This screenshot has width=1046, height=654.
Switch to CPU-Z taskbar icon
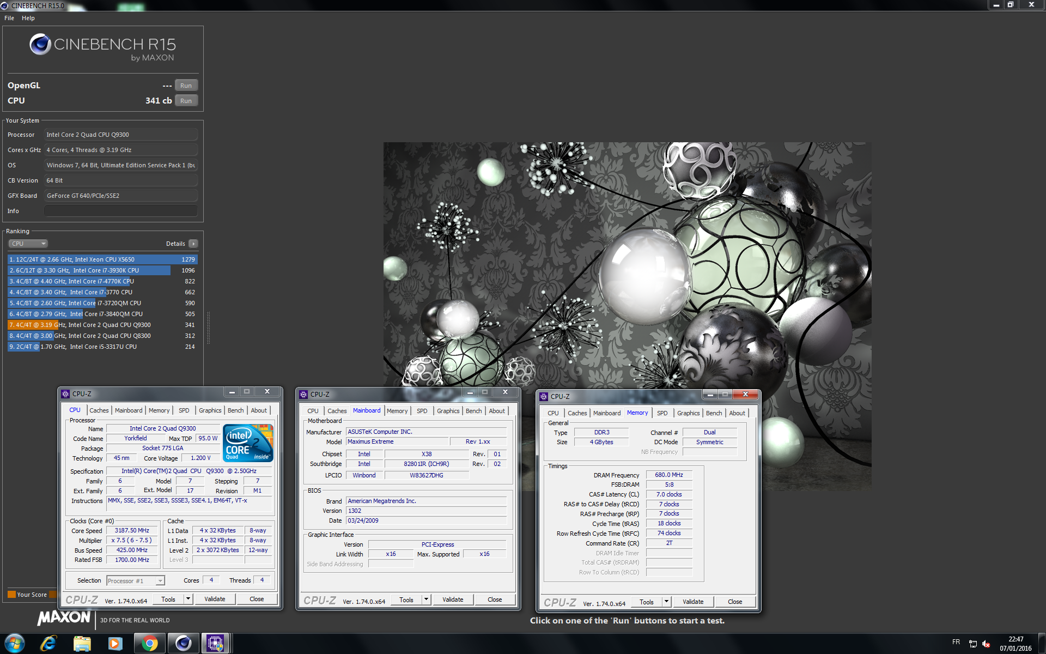pyautogui.click(x=216, y=644)
